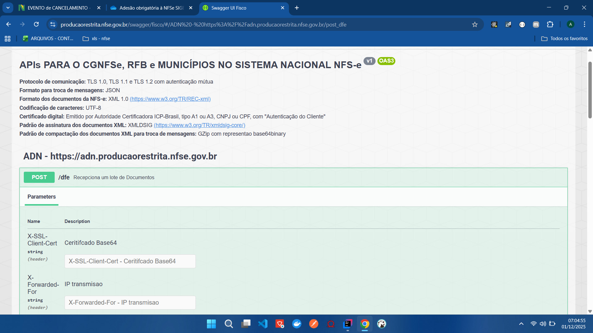The width and height of the screenshot is (593, 333).
Task: Open the Windows Start menu
Action: [211, 324]
